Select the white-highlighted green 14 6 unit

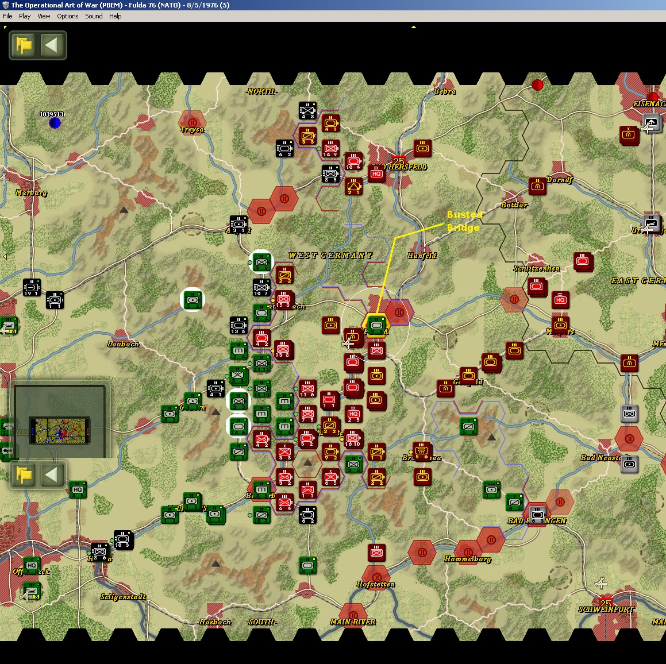point(238,426)
